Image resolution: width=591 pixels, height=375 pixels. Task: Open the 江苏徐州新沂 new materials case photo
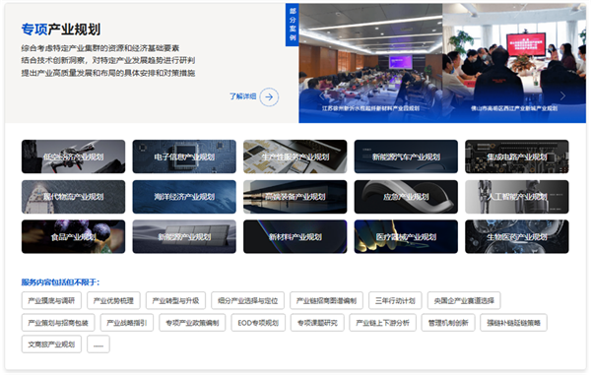(x=370, y=63)
